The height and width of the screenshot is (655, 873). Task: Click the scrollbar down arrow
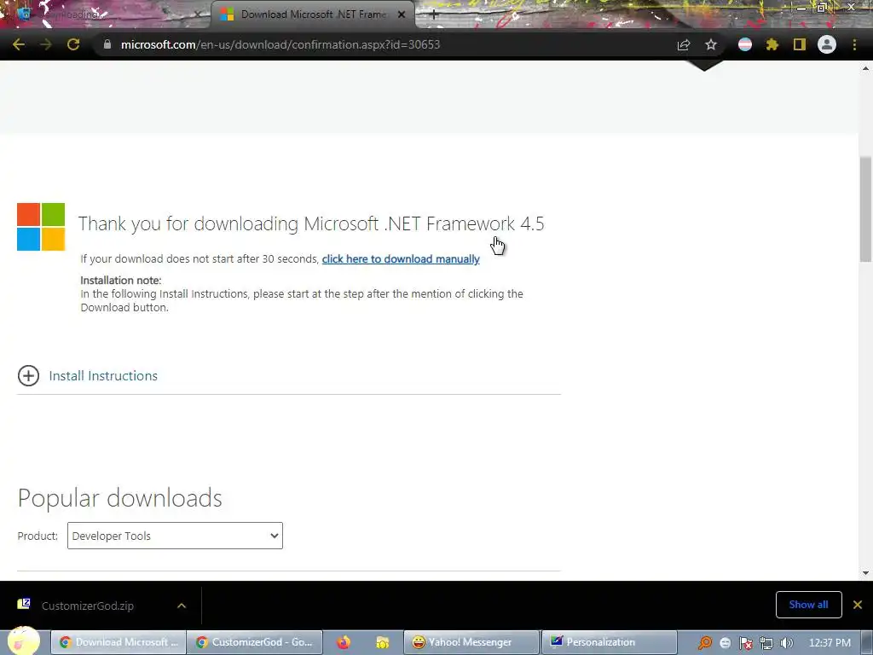point(865,573)
